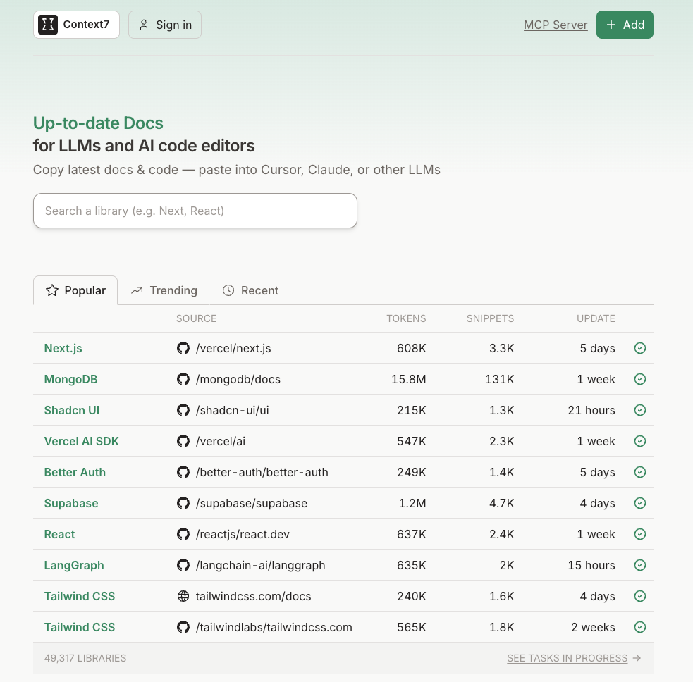Click the Context7 logo icon
Viewport: 693px width, 682px height.
(x=48, y=25)
